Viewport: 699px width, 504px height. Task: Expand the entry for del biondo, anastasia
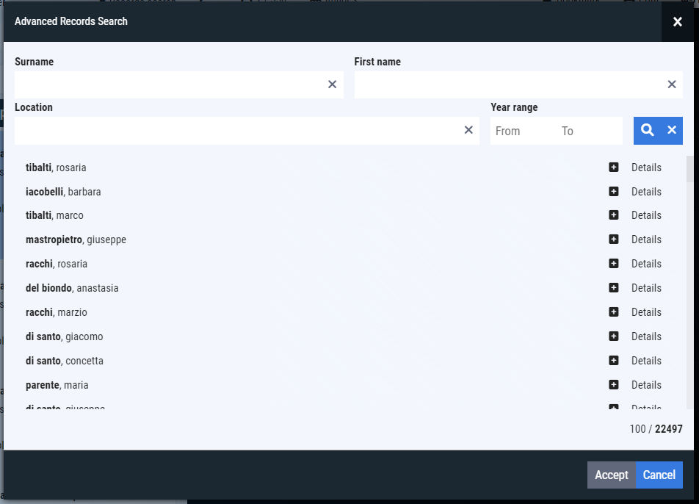614,287
